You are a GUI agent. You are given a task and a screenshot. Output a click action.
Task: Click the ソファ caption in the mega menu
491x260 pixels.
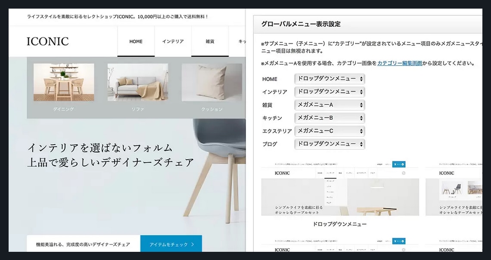137,109
